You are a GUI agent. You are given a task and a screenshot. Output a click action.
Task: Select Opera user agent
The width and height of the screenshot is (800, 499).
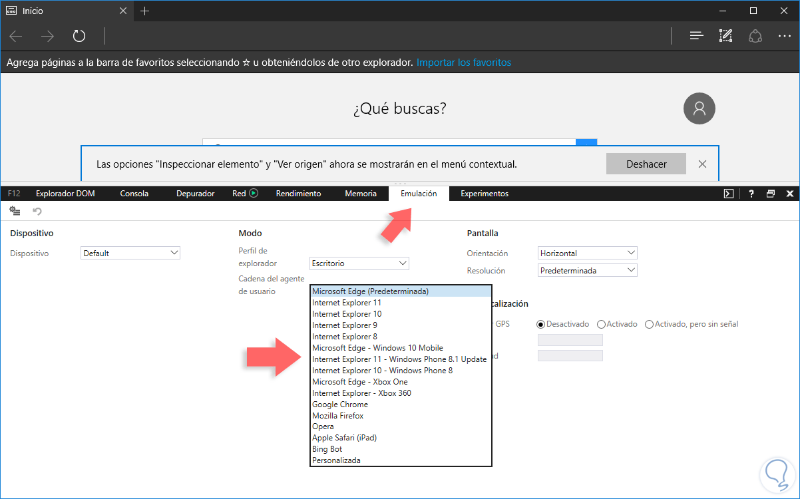(x=401, y=426)
